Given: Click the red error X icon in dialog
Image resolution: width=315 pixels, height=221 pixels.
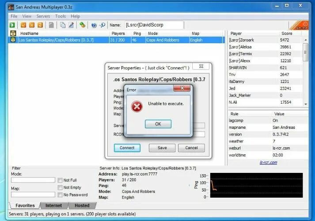Looking at the screenshot, I should click(x=137, y=106).
